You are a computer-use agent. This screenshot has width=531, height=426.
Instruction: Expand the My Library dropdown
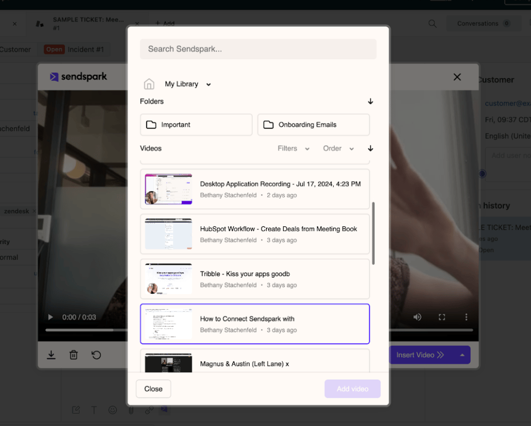pos(208,84)
